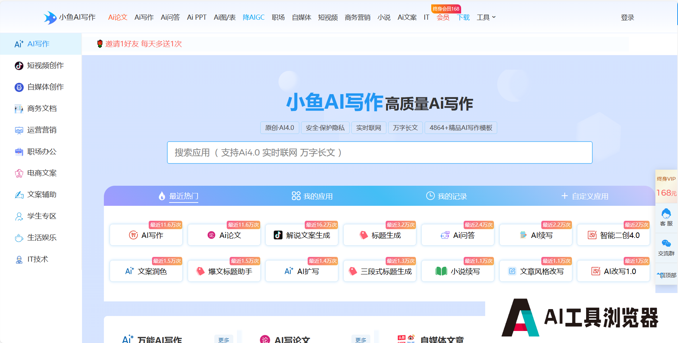The image size is (678, 343).
Task: Click the 实时联网 tag
Action: [369, 128]
